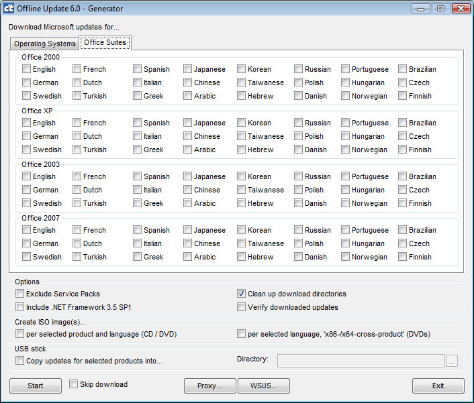Click the directory browse button
The height and width of the screenshot is (403, 474).
tap(452, 361)
